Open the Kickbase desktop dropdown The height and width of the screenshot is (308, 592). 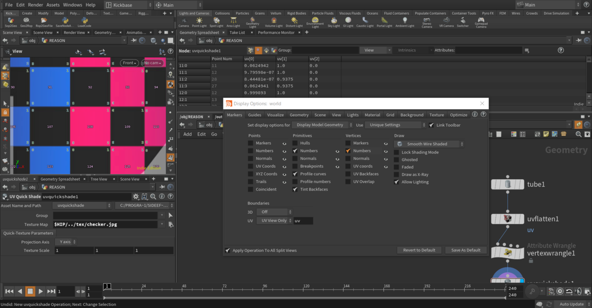pos(128,5)
